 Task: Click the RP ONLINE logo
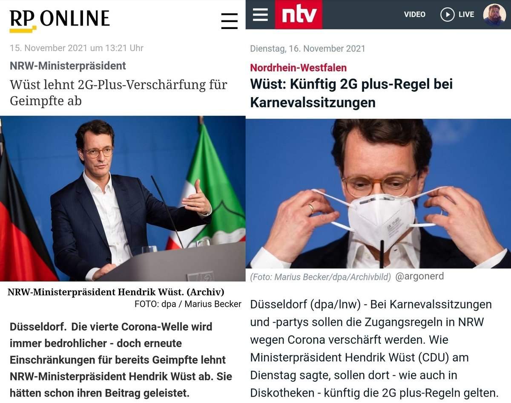[x=60, y=20]
